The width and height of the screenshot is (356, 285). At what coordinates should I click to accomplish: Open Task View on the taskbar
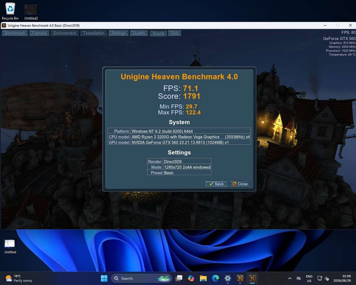click(179, 278)
